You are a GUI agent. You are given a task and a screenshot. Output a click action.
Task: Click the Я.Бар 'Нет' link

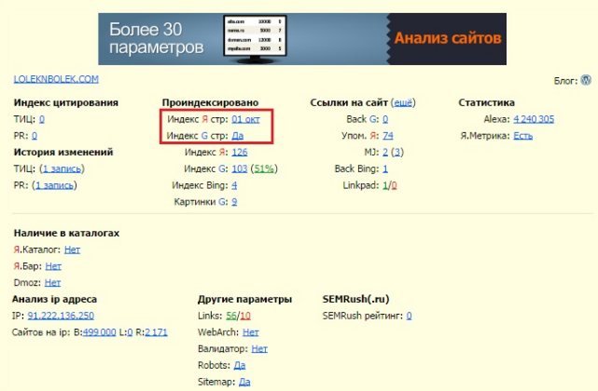(53, 266)
